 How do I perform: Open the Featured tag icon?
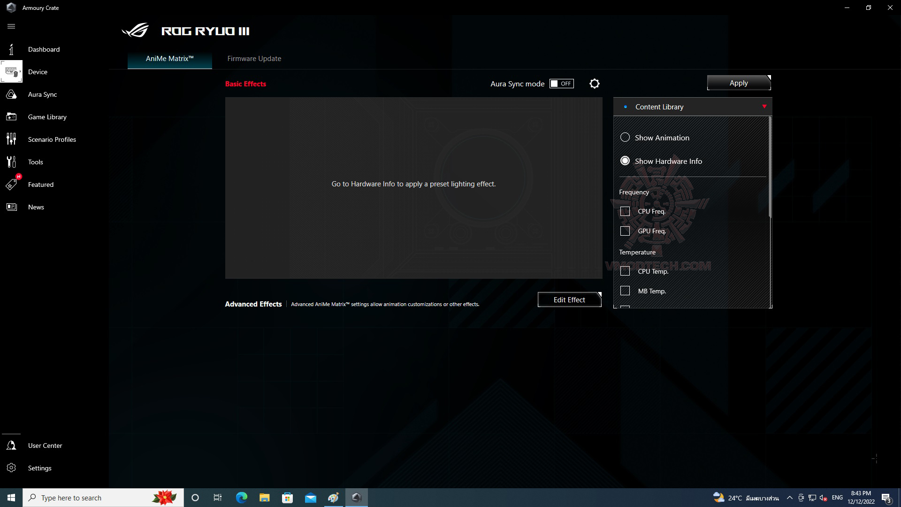[x=11, y=184]
